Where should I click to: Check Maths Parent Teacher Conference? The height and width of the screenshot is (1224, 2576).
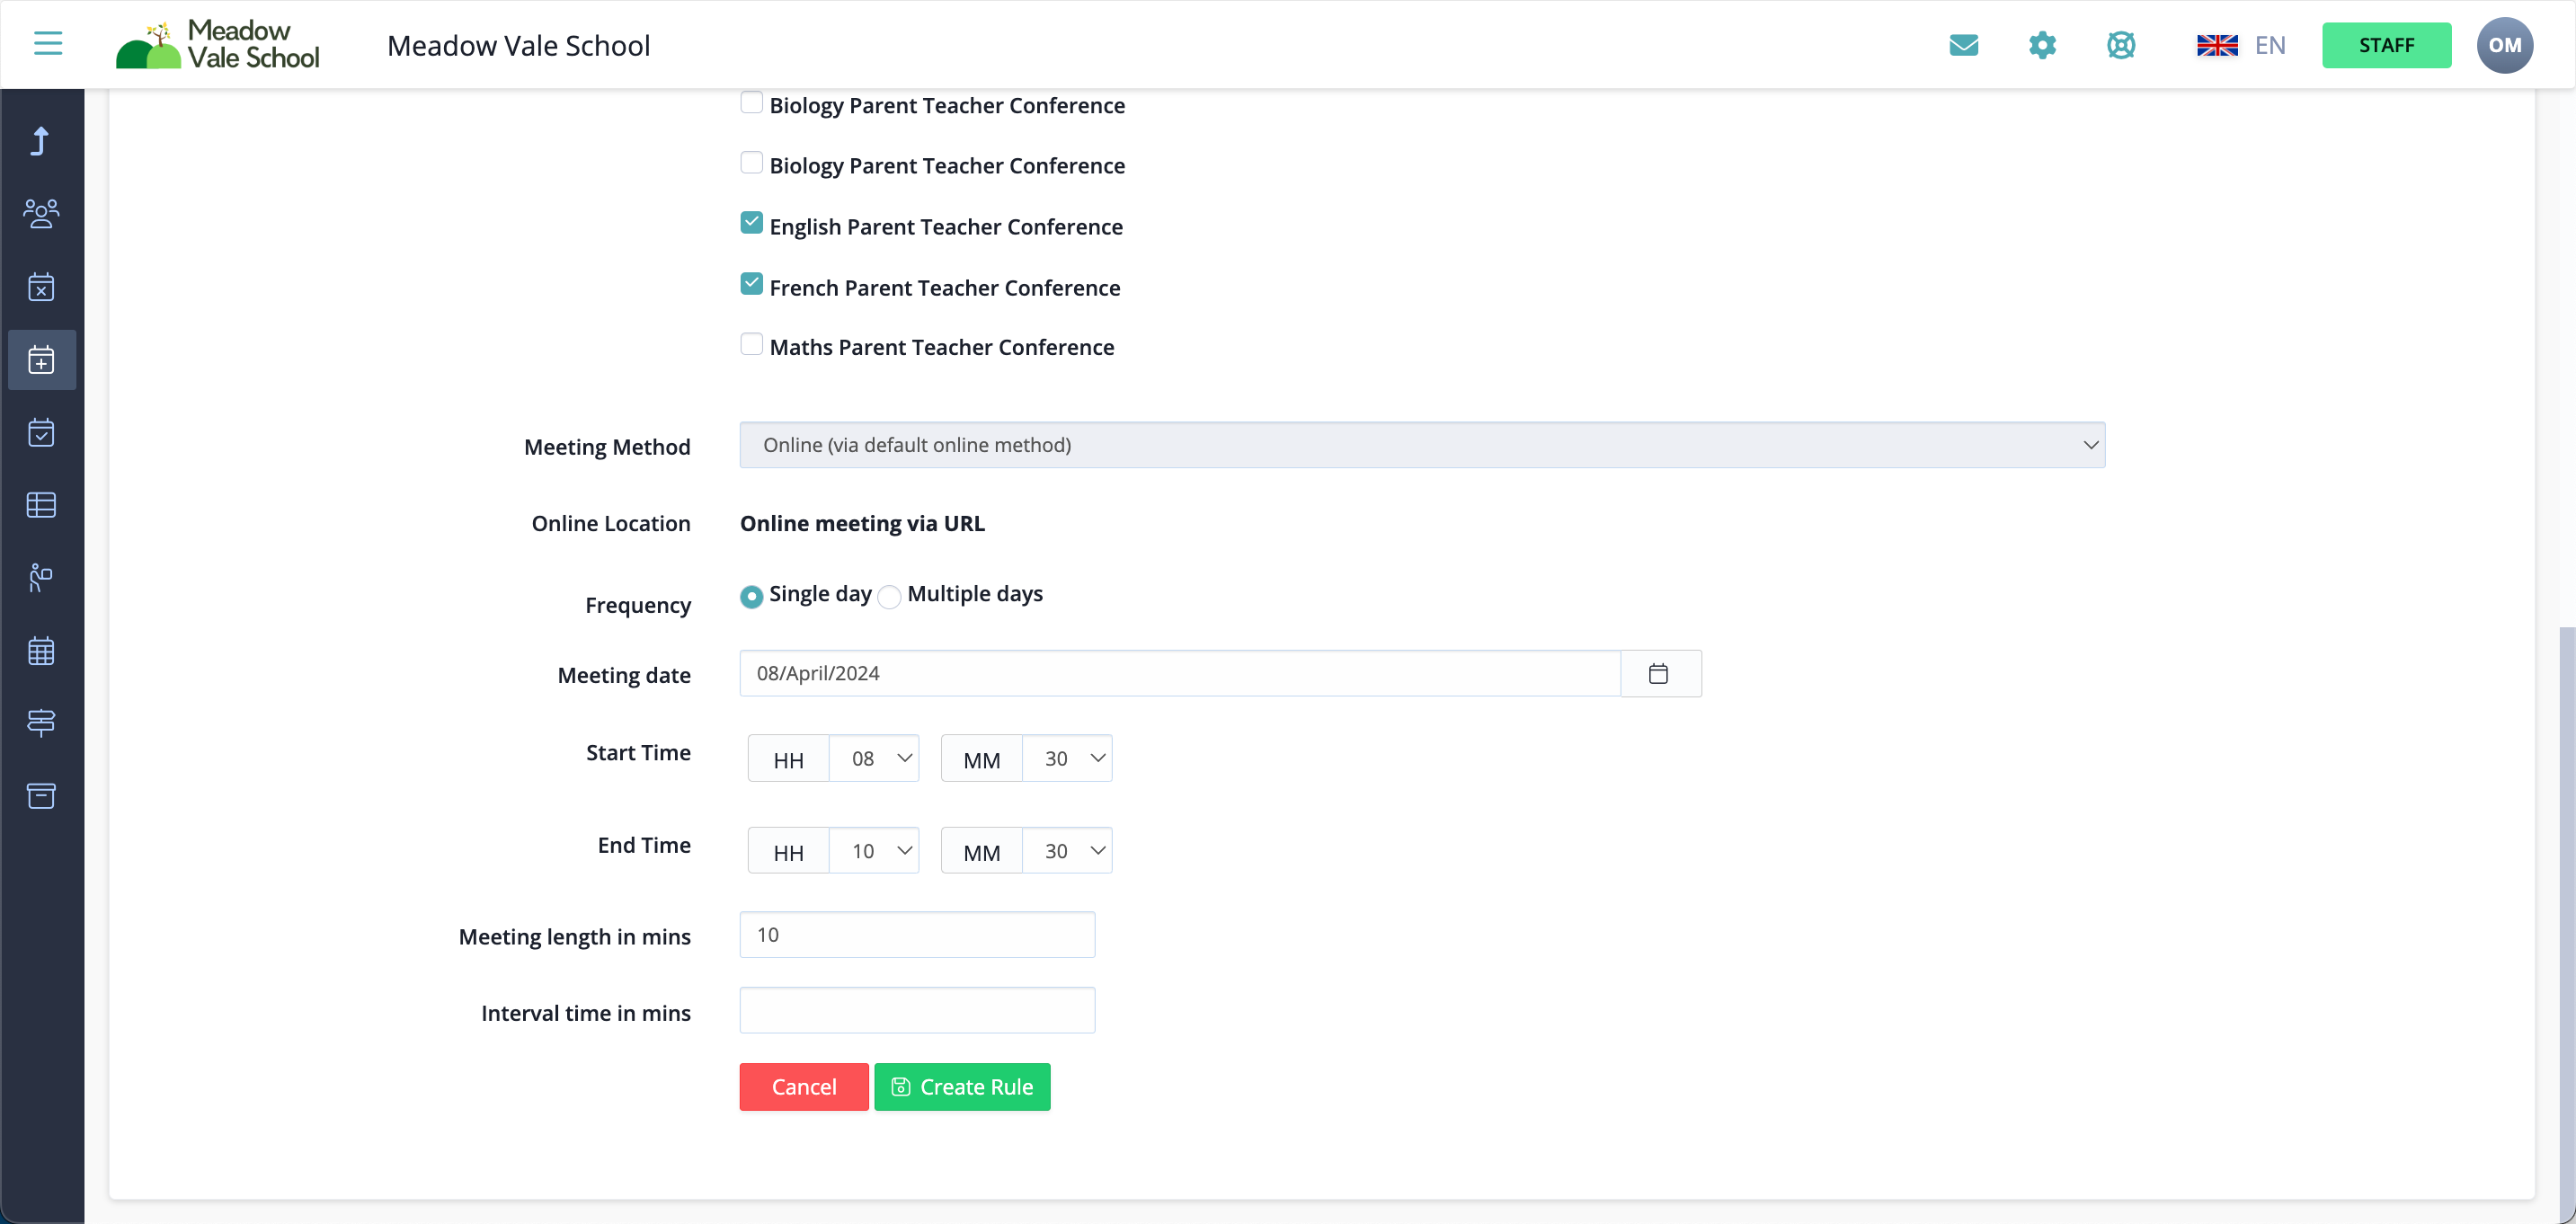tap(751, 345)
